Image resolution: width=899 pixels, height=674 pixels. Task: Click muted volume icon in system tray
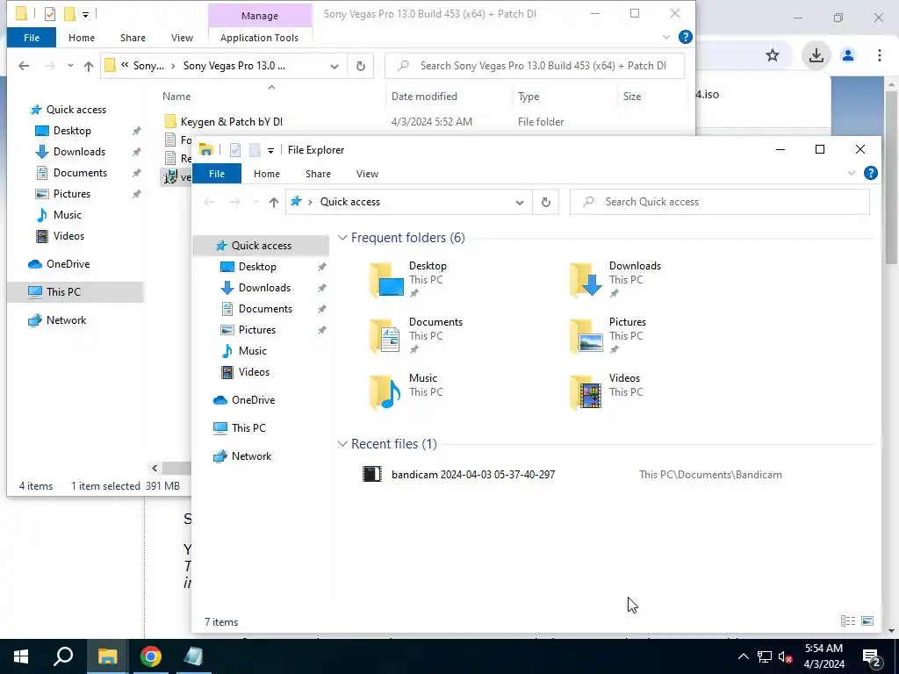point(785,656)
